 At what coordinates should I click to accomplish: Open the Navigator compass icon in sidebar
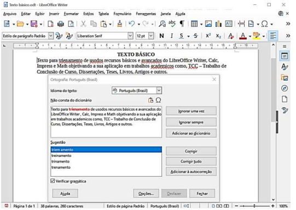coord(285,88)
